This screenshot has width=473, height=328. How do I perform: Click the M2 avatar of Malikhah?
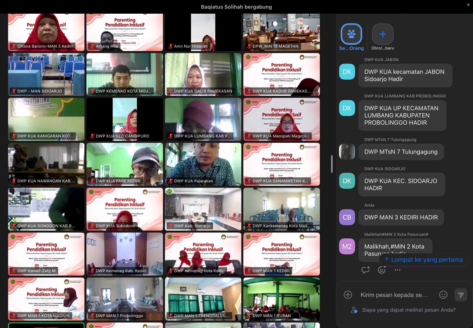[x=347, y=246]
